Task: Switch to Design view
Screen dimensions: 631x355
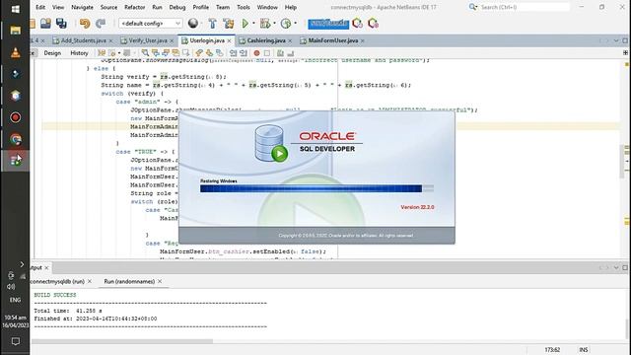Action: tap(52, 53)
